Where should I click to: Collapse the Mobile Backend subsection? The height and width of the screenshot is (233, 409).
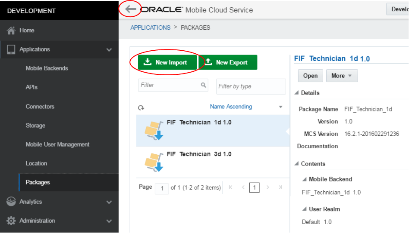click(305, 179)
